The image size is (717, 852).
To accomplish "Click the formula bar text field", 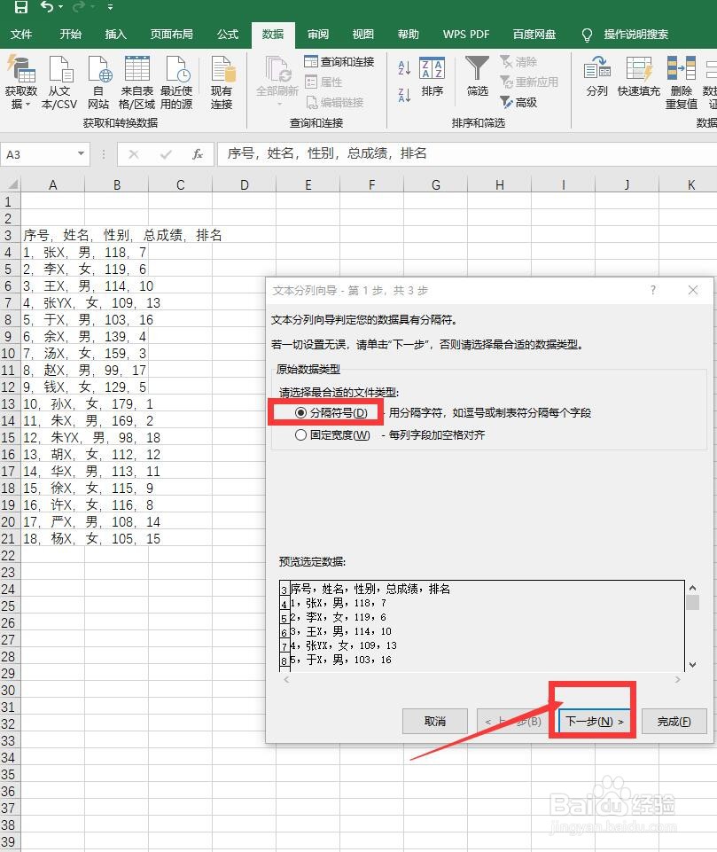I will pyautogui.click(x=467, y=154).
